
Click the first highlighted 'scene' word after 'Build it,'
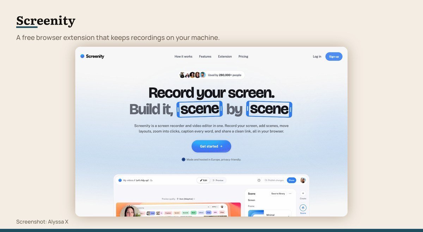click(200, 109)
